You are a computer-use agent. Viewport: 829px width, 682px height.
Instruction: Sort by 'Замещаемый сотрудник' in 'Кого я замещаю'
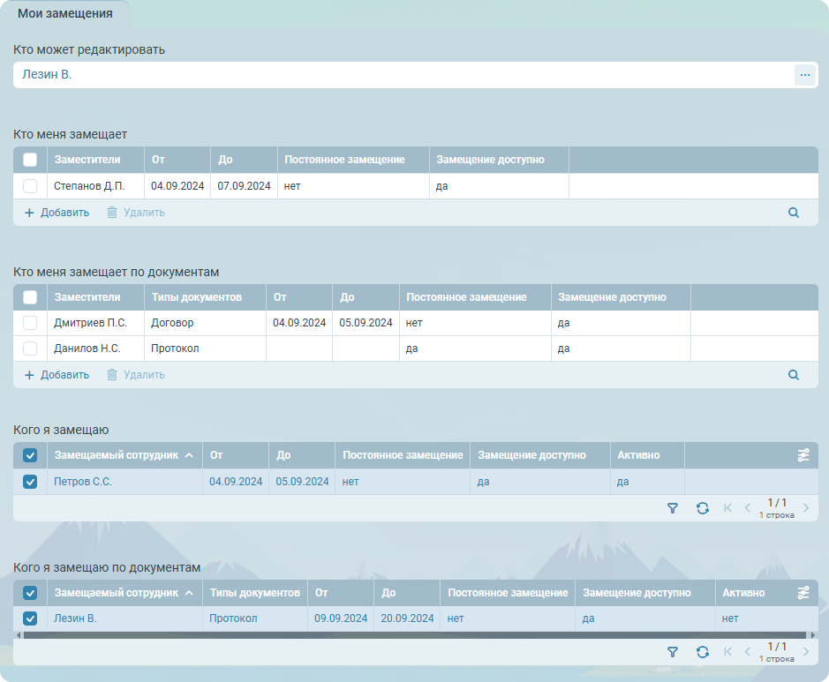point(117,455)
